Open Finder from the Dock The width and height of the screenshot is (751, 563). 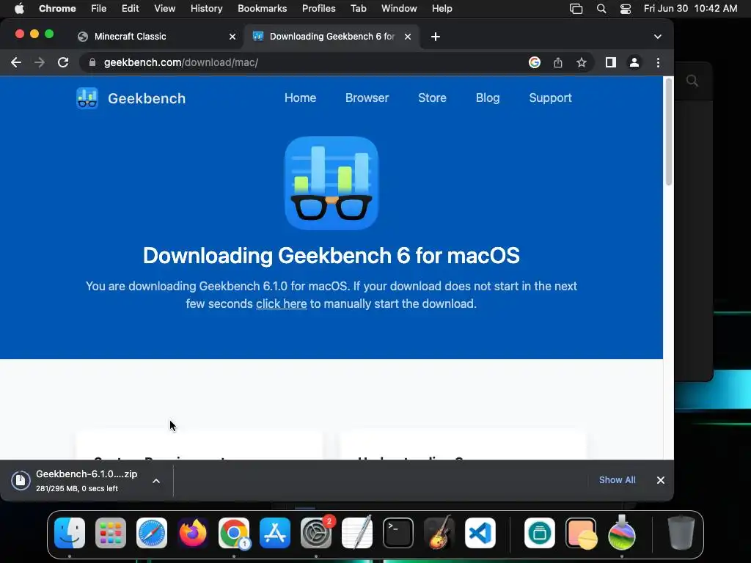click(70, 533)
